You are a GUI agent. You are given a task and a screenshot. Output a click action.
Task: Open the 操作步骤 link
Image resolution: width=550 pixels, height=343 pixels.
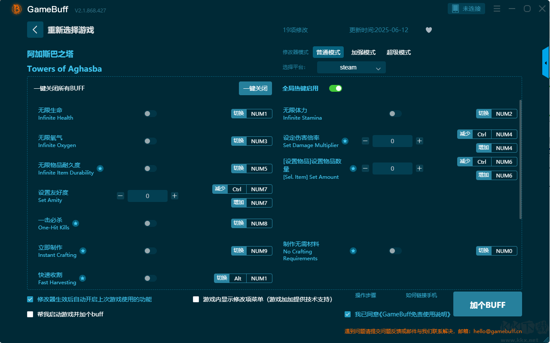pos(366,295)
